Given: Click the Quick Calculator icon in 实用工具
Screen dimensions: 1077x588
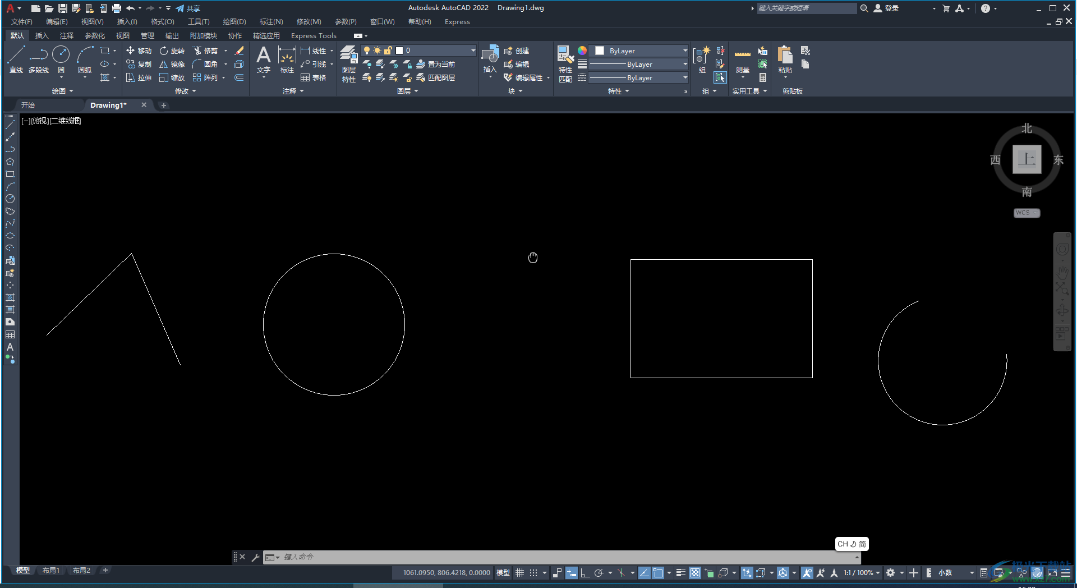Looking at the screenshot, I should coord(763,77).
